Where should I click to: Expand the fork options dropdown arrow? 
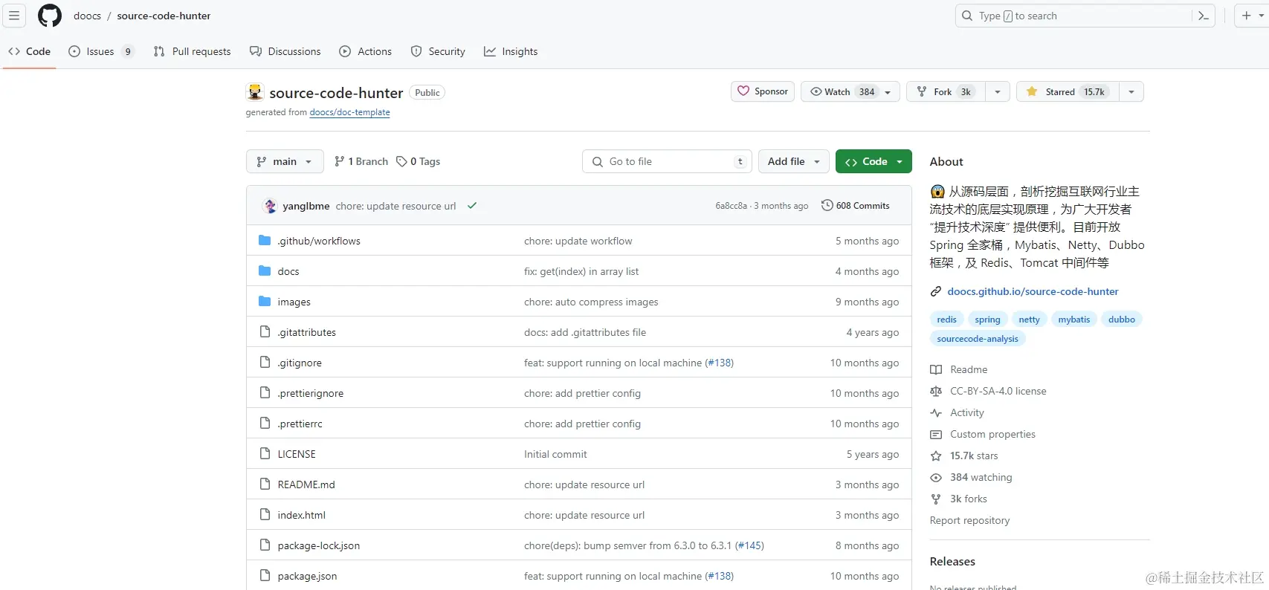coord(998,91)
